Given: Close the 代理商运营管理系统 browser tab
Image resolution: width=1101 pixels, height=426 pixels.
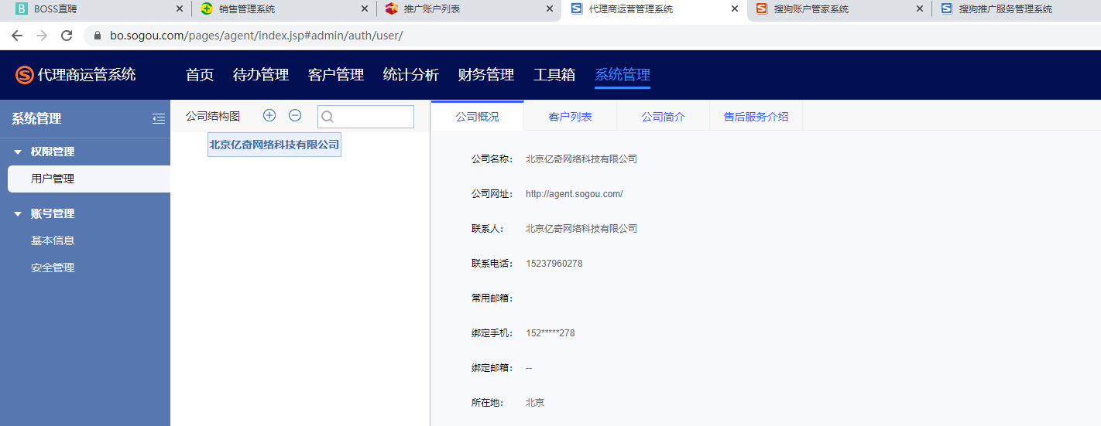Looking at the screenshot, I should point(735,9).
